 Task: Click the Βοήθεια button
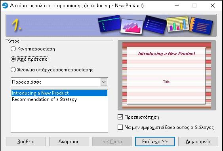click(26, 142)
